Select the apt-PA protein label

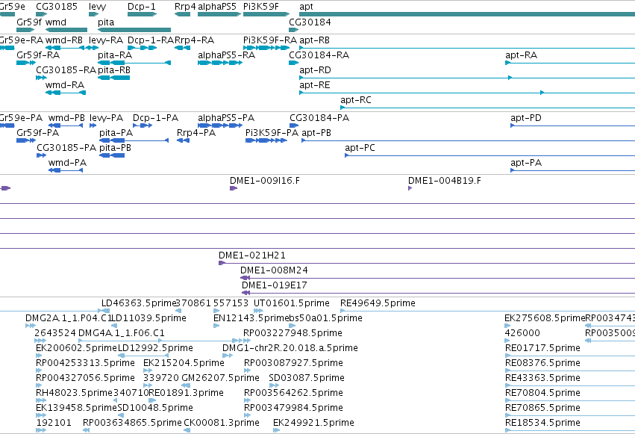click(526, 163)
